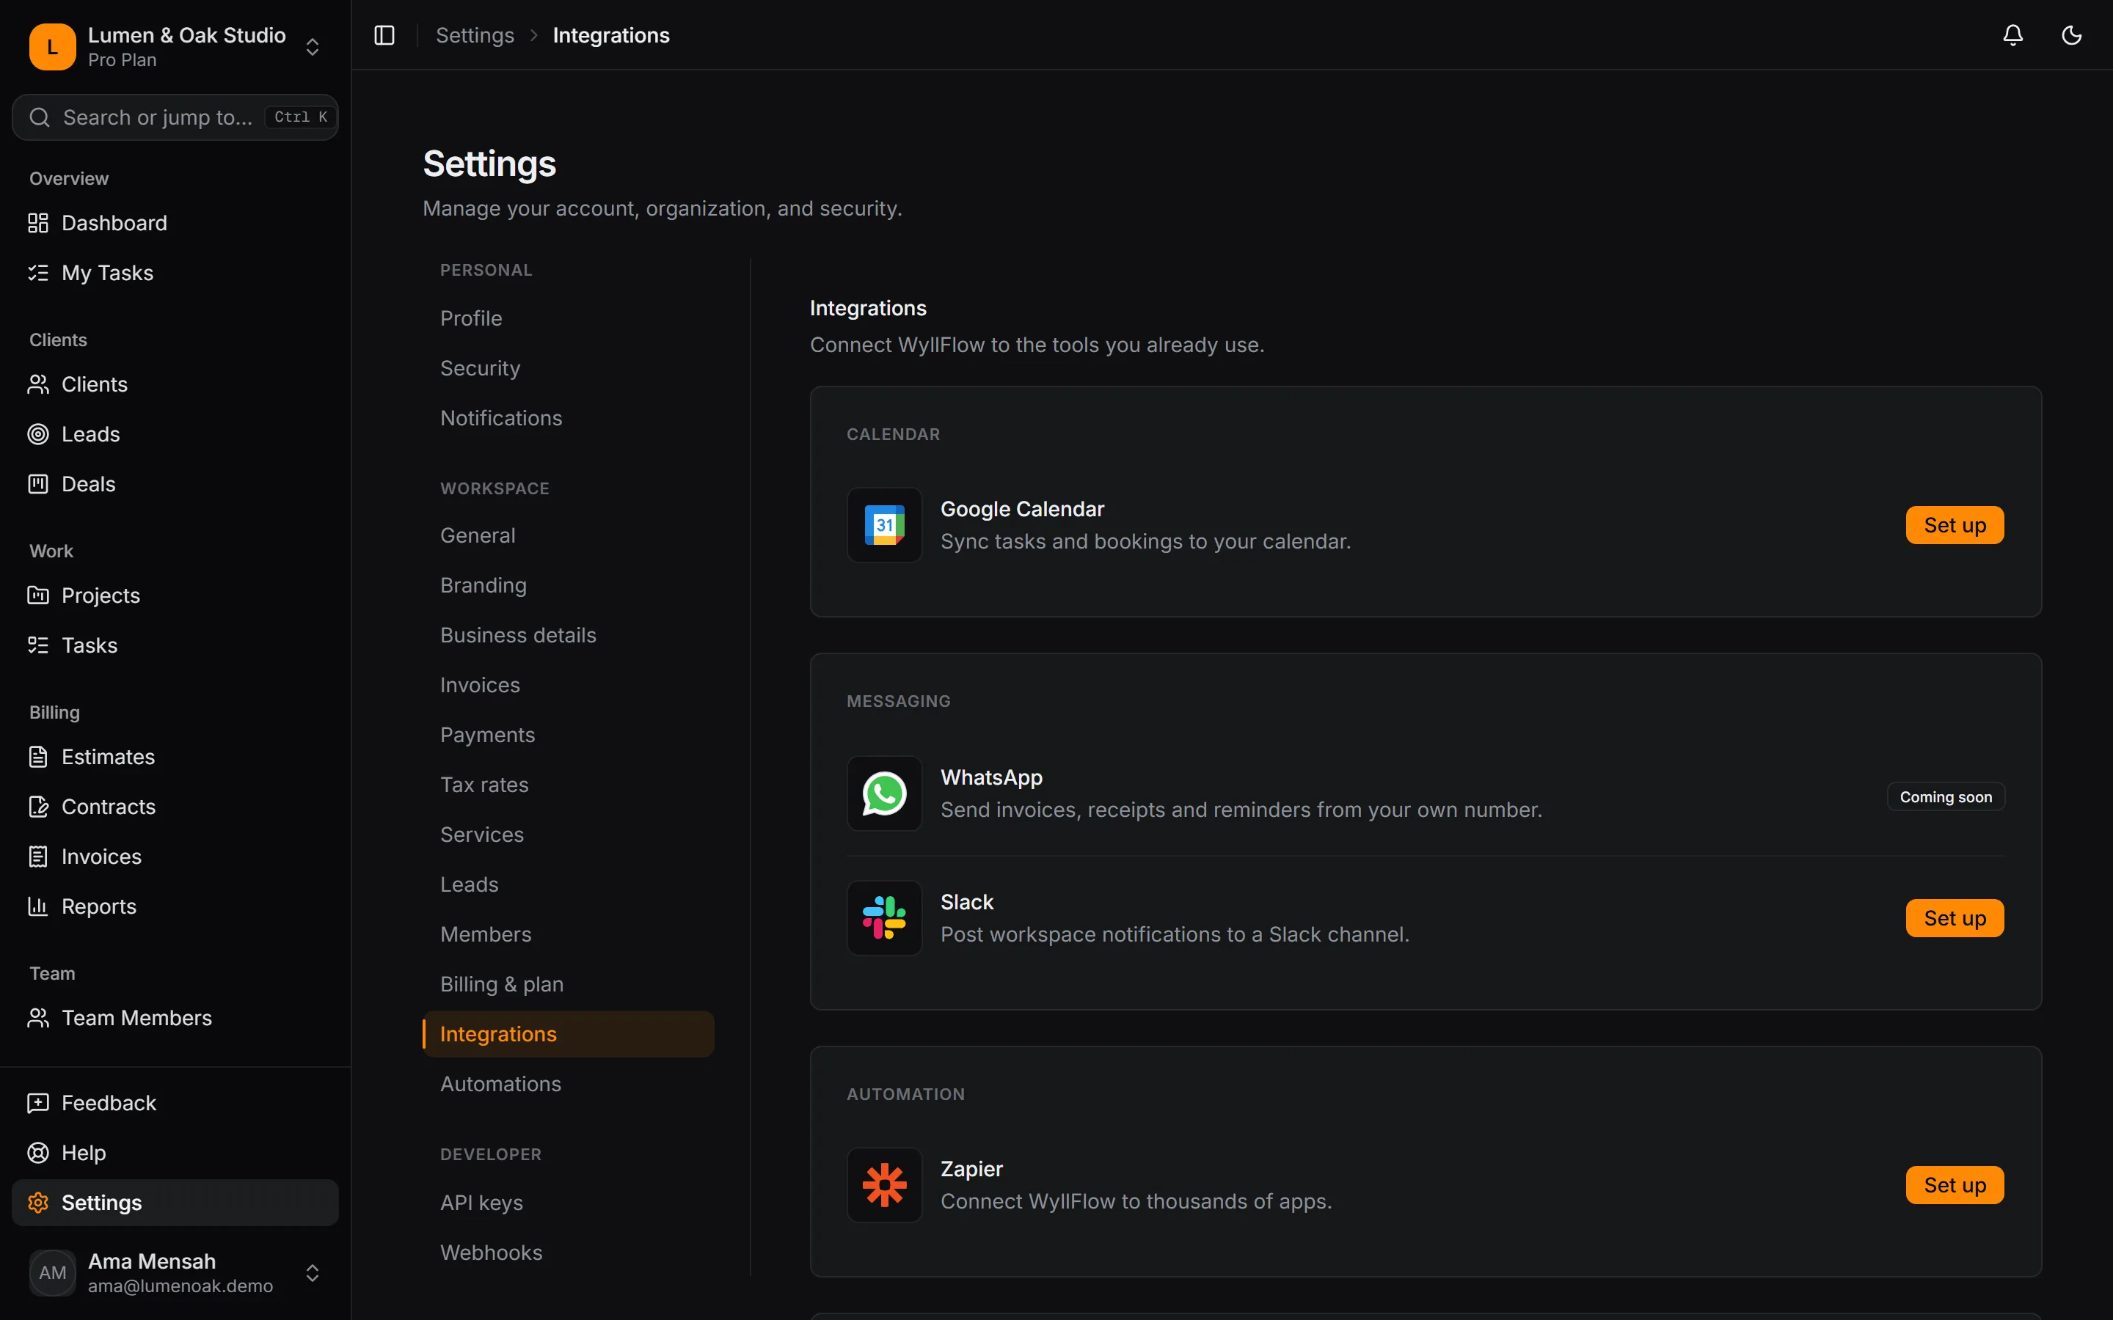Set up the Zapier integration

(x=1954, y=1184)
